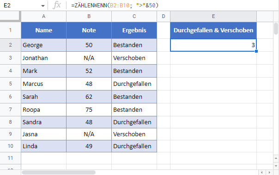Image resolution: width=279 pixels, height=175 pixels.
Task: Select the Sandra cell
Action: 43,122
